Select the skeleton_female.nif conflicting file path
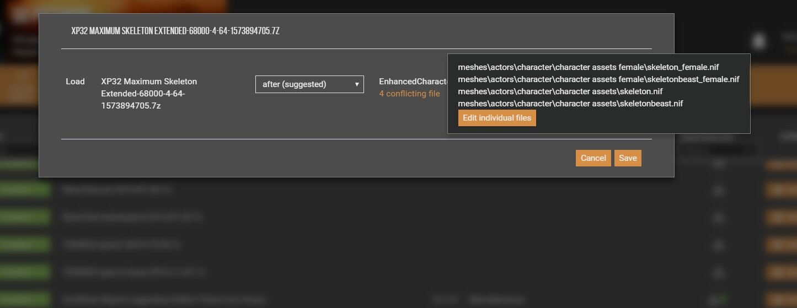The image size is (797, 308). tap(589, 67)
